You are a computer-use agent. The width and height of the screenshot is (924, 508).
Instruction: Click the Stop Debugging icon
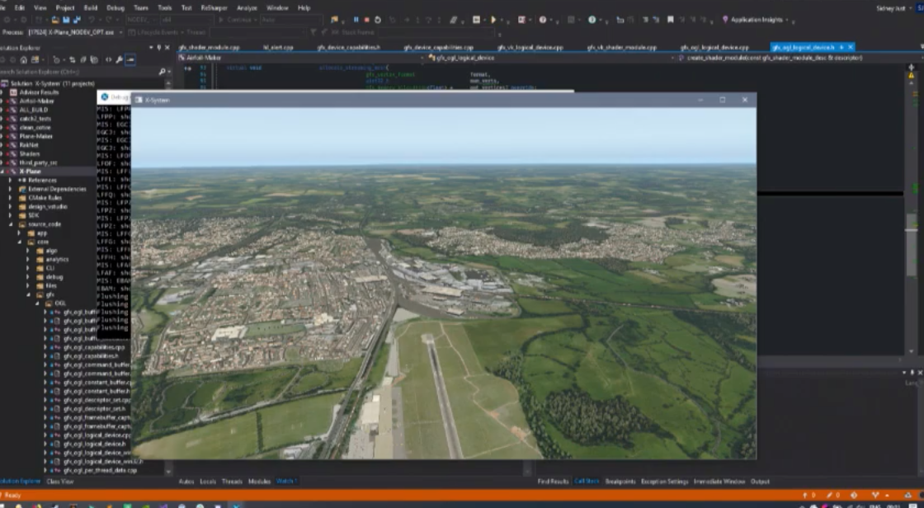pyautogui.click(x=366, y=20)
